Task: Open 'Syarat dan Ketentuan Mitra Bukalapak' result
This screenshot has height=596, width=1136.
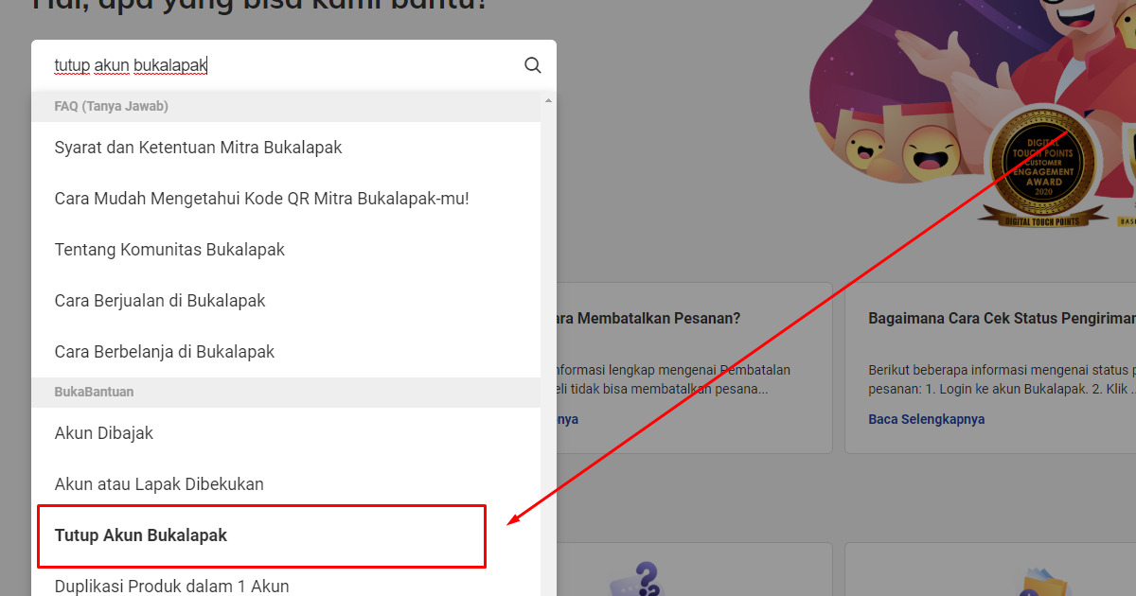Action: (286, 148)
